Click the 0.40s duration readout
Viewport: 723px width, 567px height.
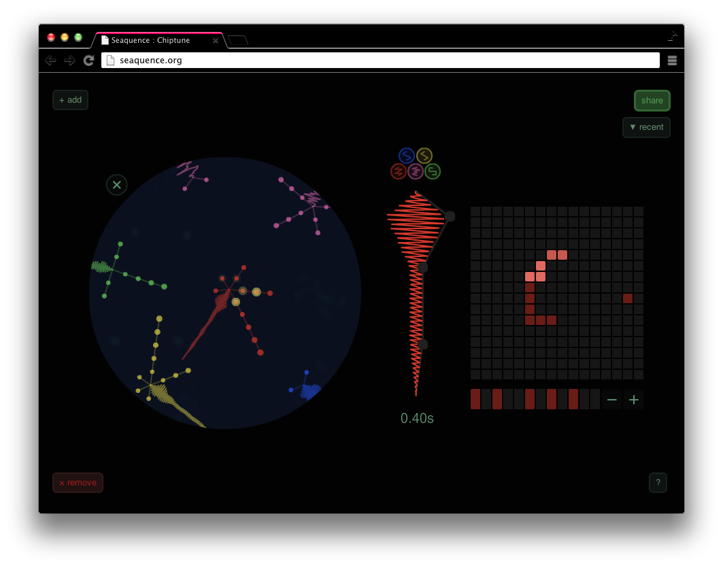(x=417, y=418)
